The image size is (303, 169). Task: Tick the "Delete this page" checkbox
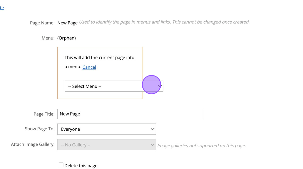[x=61, y=165]
